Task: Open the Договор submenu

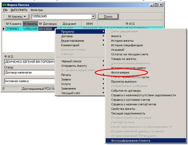Action: [80, 36]
